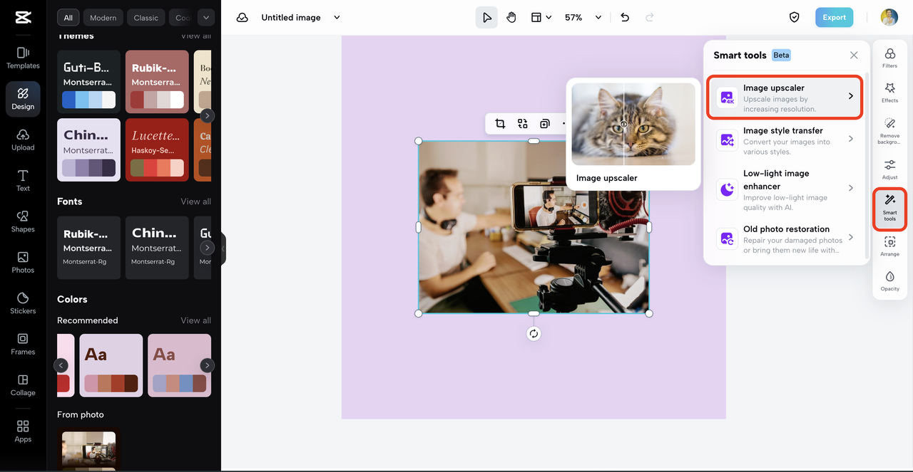Select the Design sidebar tab
Image resolution: width=913 pixels, height=472 pixels.
pos(23,99)
